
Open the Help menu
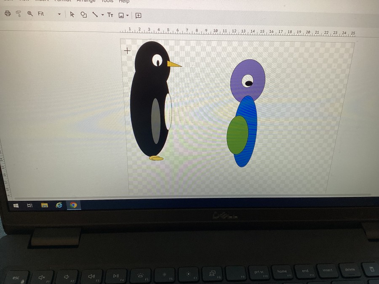pos(124,1)
